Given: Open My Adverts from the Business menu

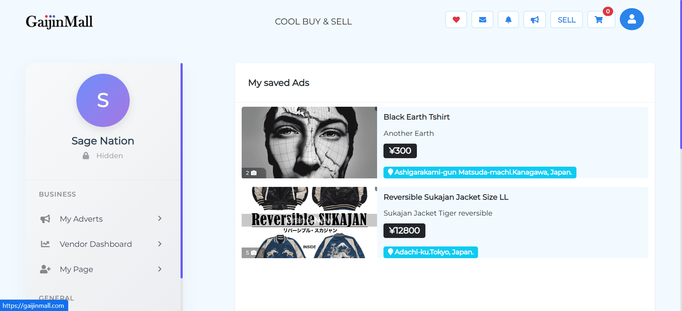Looking at the screenshot, I should [81, 219].
